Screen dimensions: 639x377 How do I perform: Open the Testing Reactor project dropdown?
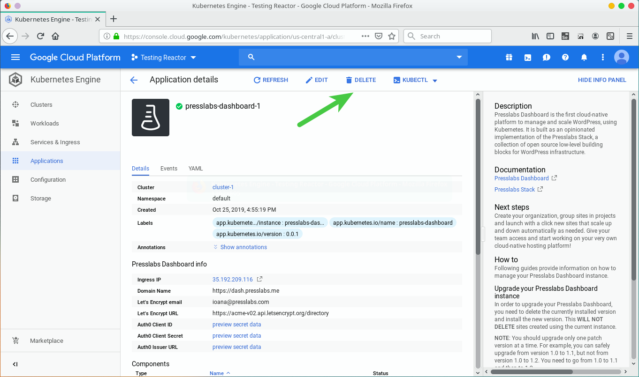click(x=164, y=58)
